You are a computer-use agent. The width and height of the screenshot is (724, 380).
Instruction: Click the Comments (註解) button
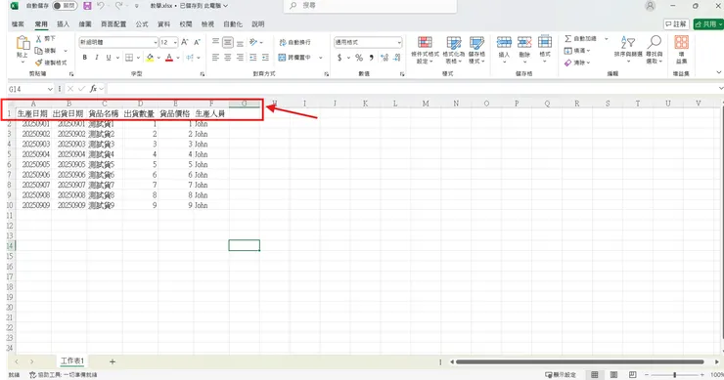(676, 24)
